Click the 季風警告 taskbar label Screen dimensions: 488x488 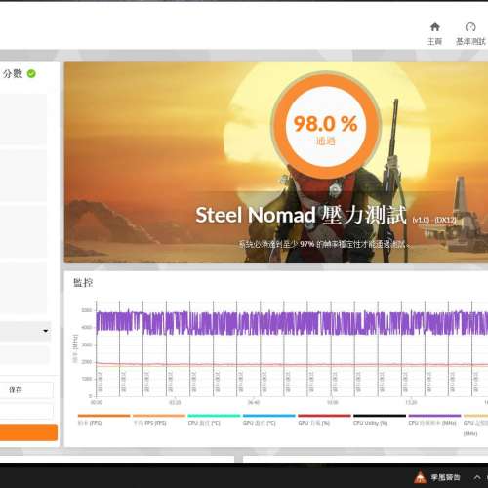tap(445, 477)
